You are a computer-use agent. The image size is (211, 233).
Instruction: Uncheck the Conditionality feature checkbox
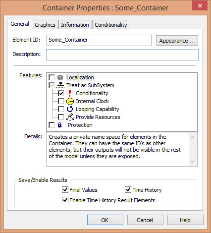[61, 93]
